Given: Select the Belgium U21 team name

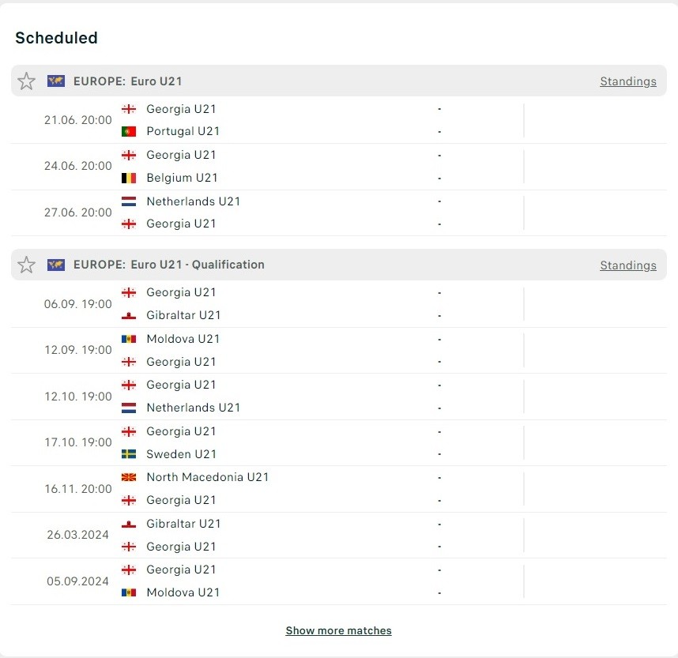Looking at the screenshot, I should [x=182, y=178].
